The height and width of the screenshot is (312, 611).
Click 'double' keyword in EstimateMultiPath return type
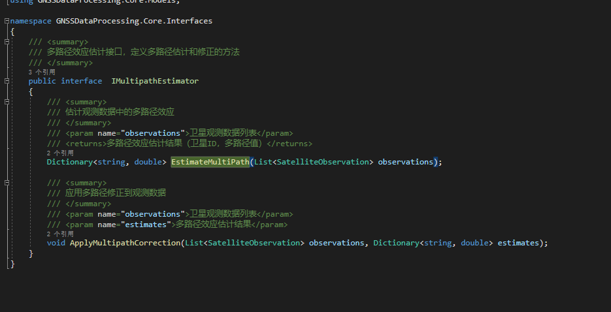[148, 162]
